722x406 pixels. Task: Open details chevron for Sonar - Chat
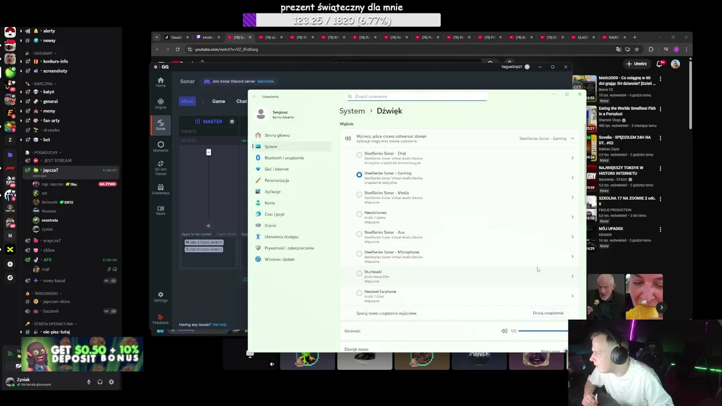tap(572, 158)
